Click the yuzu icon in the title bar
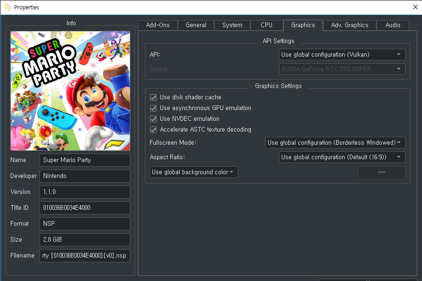422x281 pixels. pos(8,7)
